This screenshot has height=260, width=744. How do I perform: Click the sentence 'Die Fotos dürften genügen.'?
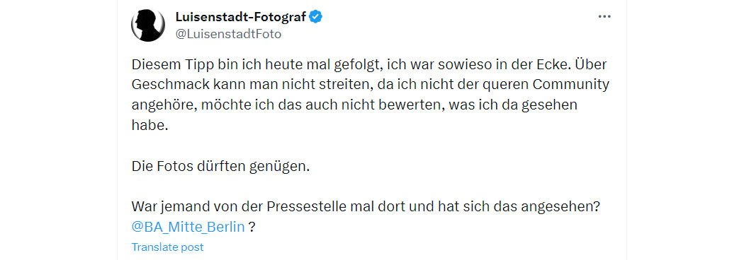point(220,167)
